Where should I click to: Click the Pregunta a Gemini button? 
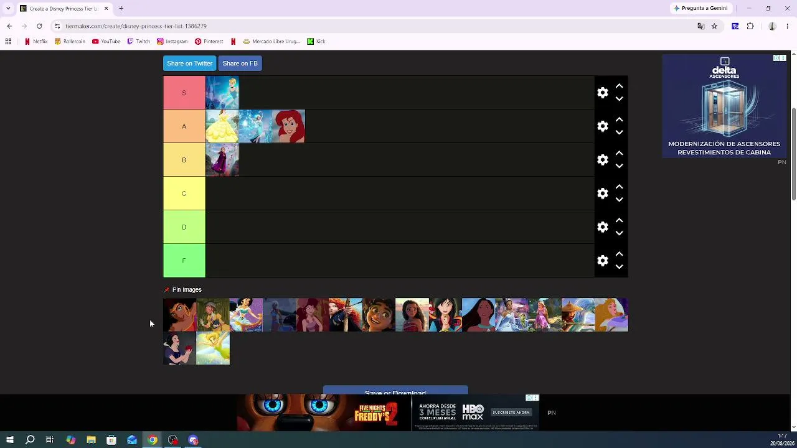click(x=700, y=8)
